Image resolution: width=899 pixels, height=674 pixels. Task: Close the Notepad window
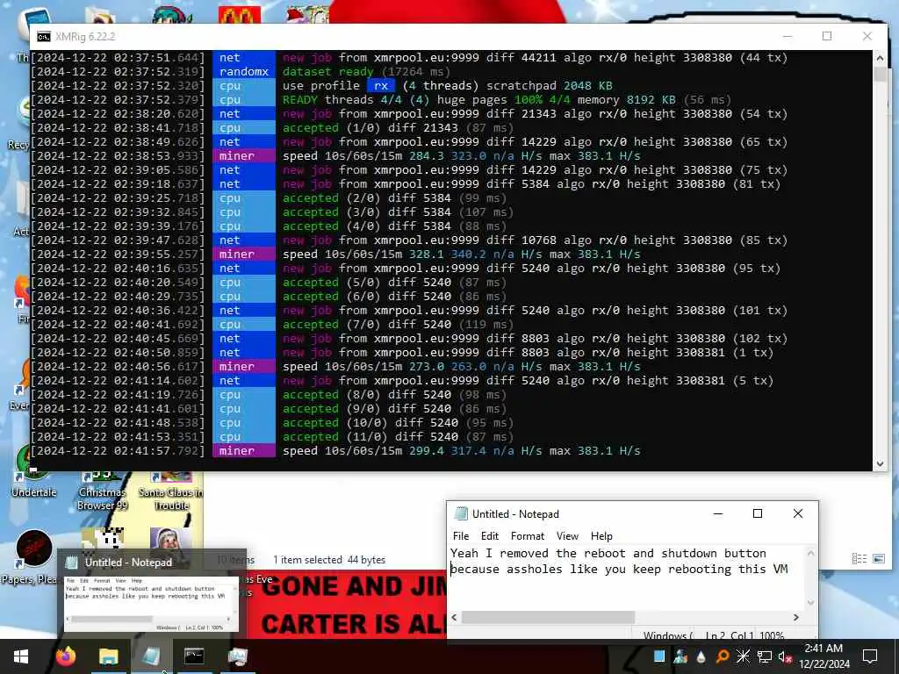pyautogui.click(x=797, y=513)
